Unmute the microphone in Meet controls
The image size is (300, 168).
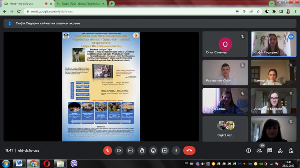pyautogui.click(x=107, y=150)
